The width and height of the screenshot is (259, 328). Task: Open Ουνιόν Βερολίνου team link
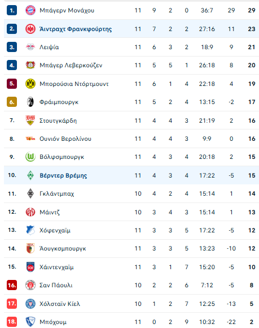pos(65,139)
